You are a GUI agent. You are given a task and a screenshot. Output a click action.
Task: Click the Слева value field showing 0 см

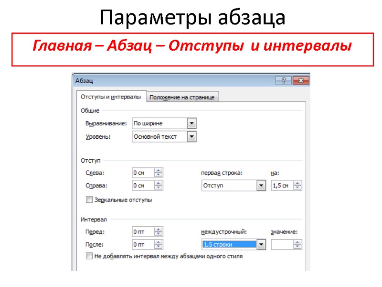pyautogui.click(x=143, y=171)
